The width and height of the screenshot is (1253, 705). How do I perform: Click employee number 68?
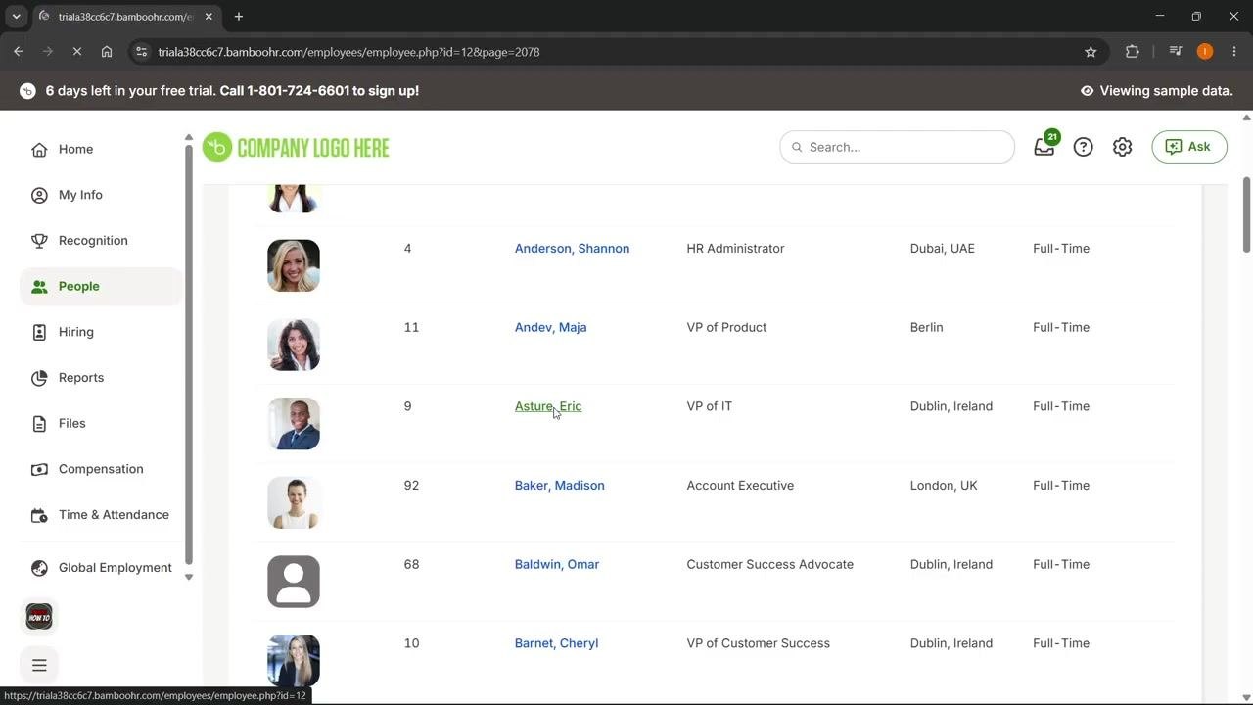pyautogui.click(x=411, y=565)
